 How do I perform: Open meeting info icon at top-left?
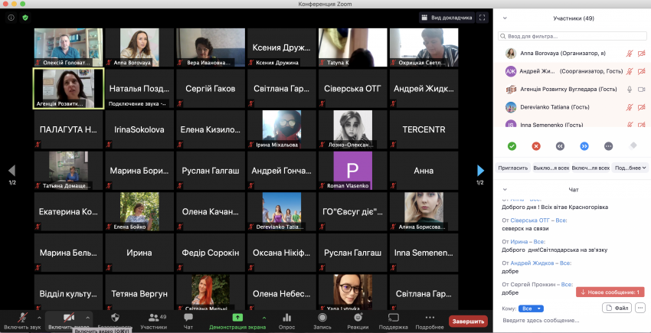click(11, 18)
